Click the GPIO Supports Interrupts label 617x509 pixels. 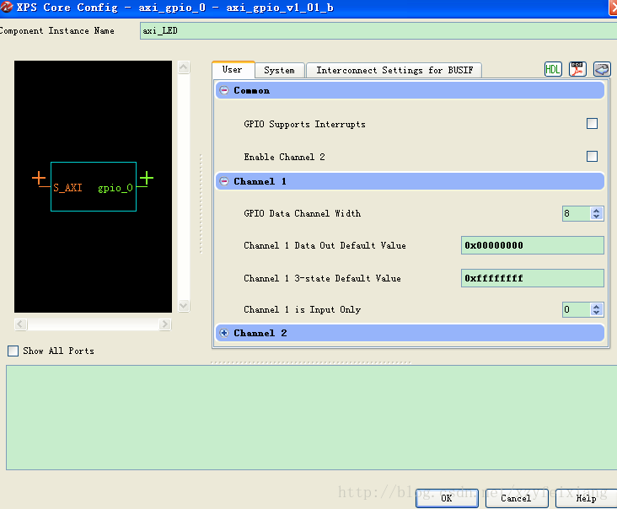tap(304, 124)
